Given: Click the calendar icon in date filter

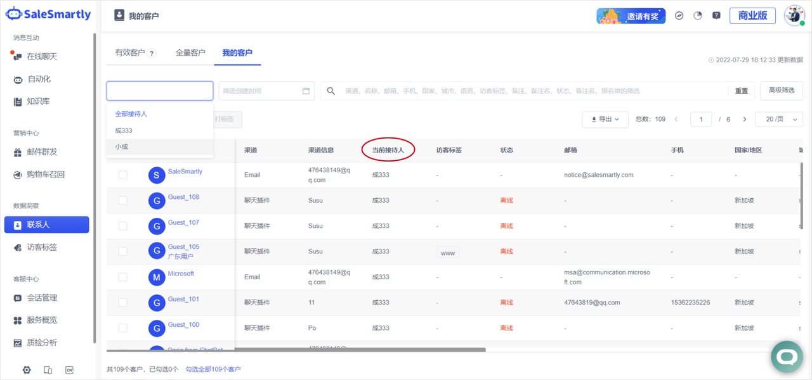Looking at the screenshot, I should pos(306,91).
